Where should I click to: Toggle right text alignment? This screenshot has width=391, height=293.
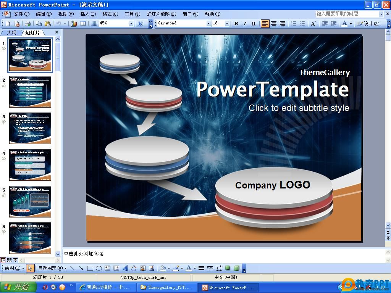[282, 23]
